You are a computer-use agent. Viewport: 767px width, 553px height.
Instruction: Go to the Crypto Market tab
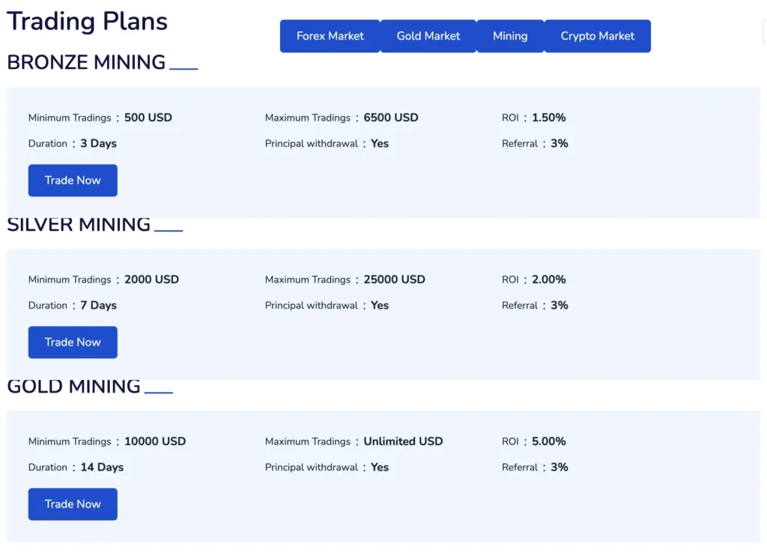597,36
